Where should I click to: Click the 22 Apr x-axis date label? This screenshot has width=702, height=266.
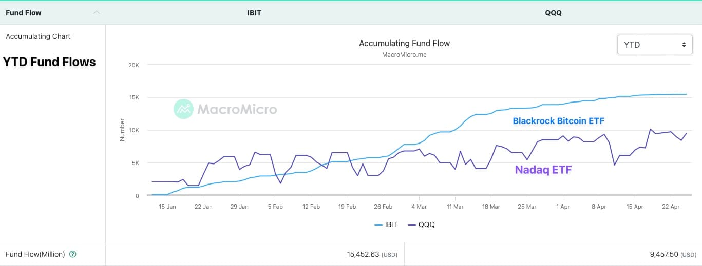click(x=671, y=207)
